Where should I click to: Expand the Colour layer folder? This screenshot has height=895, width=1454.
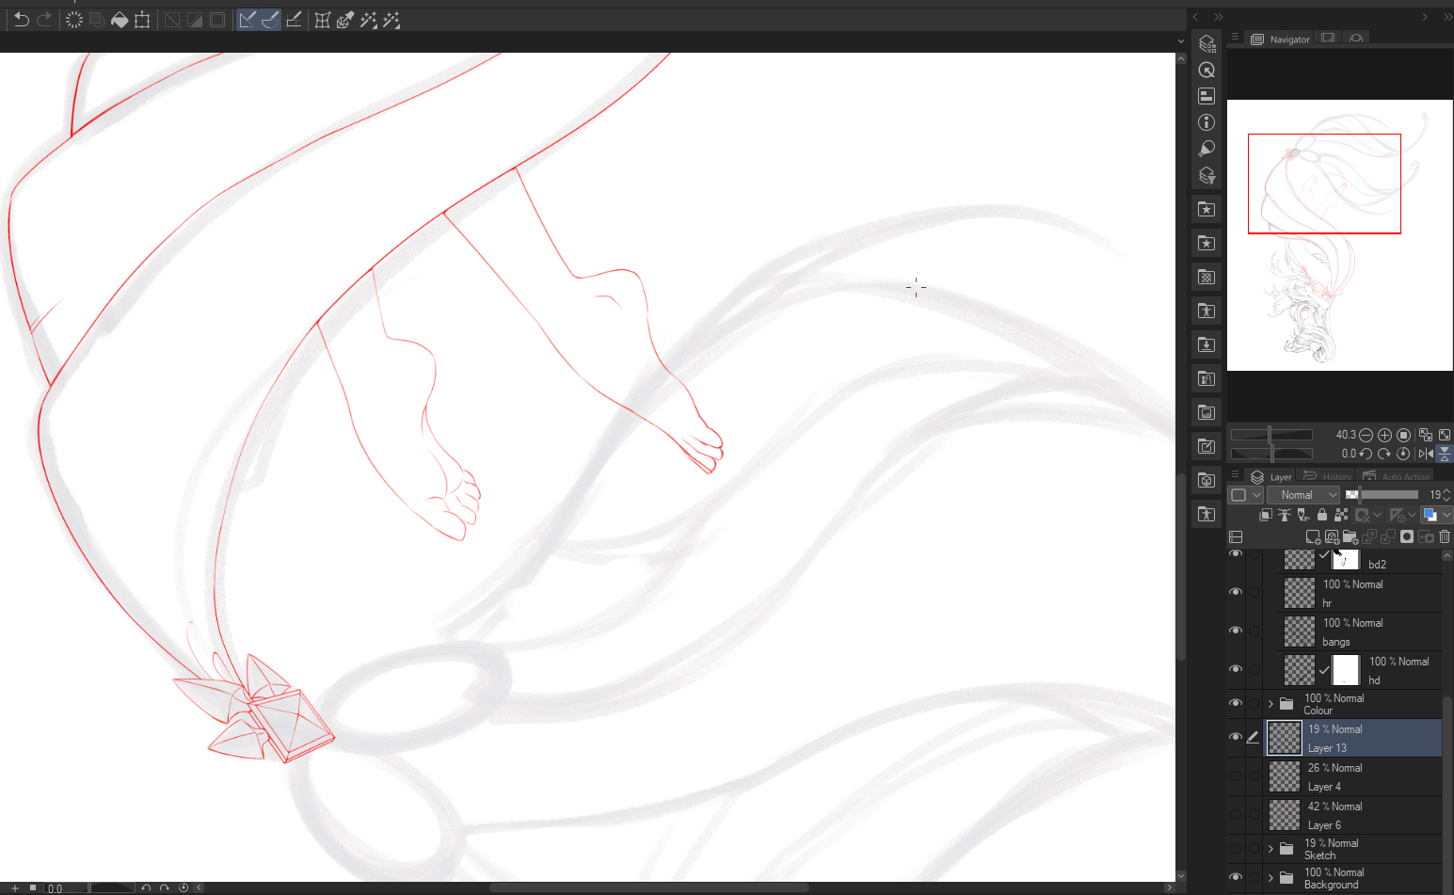(x=1270, y=704)
